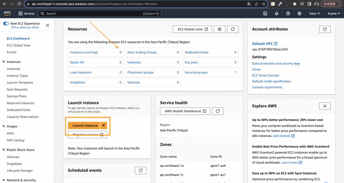
Task: Collapse Instances sidebar section
Action: click(x=3, y=62)
